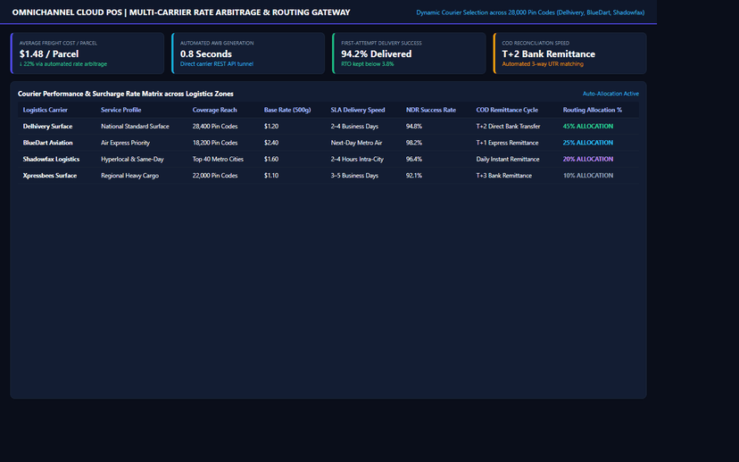This screenshot has height=462, width=739.
Task: Click the Daily Instant Remittance cell
Action: (x=508, y=159)
